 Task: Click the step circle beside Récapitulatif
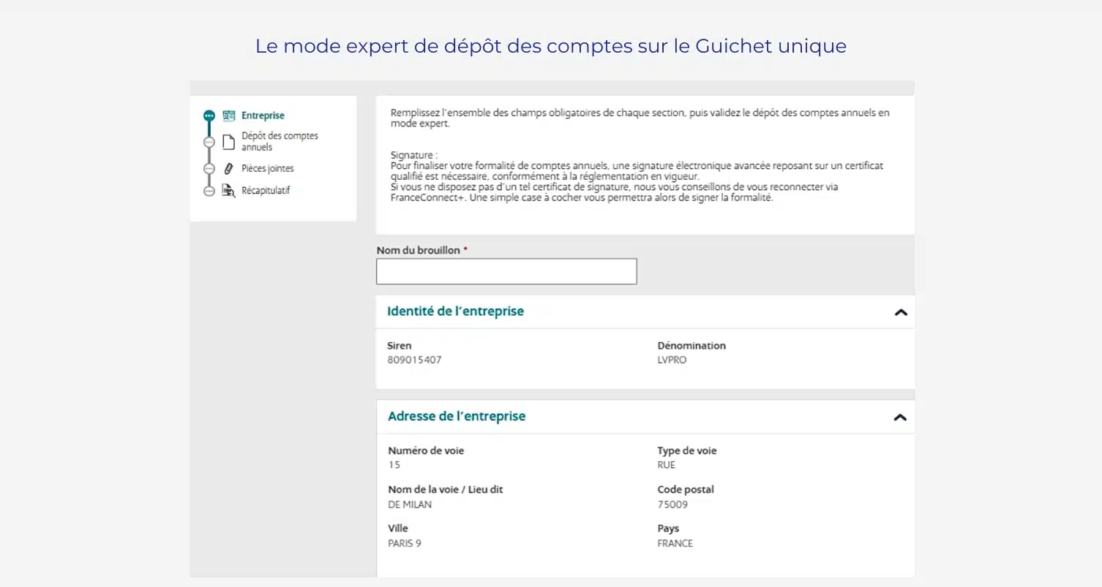[x=209, y=191]
